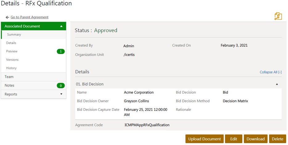
Task: Open the Notes section
Action: (10, 86)
